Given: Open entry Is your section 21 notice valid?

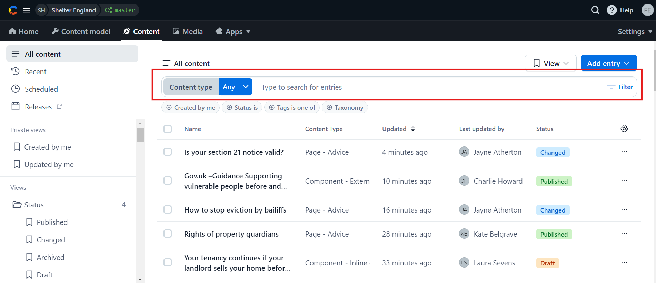Looking at the screenshot, I should tap(234, 152).
